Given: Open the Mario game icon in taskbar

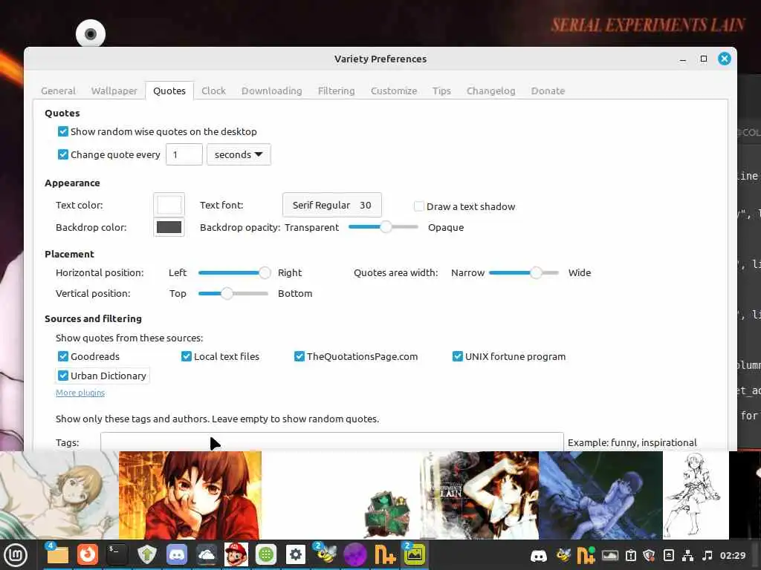Looking at the screenshot, I should pyautogui.click(x=236, y=554).
